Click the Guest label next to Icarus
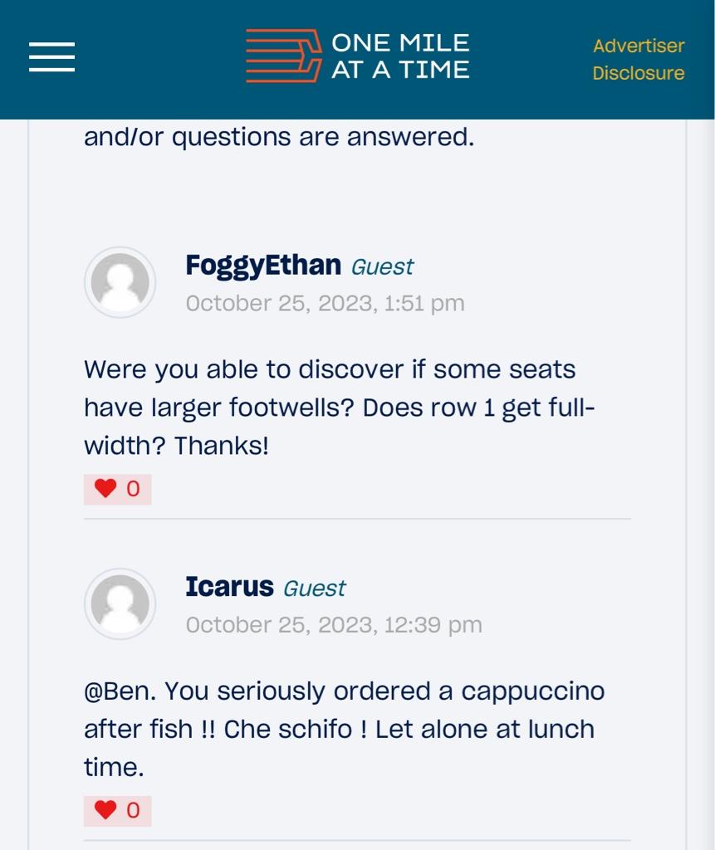The width and height of the screenshot is (715, 850). [x=314, y=589]
